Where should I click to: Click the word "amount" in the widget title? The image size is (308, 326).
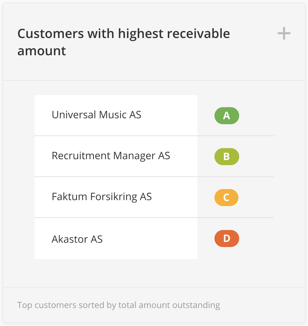click(x=42, y=51)
